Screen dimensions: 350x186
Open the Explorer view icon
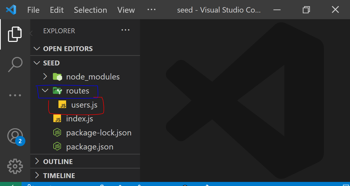coord(15,34)
